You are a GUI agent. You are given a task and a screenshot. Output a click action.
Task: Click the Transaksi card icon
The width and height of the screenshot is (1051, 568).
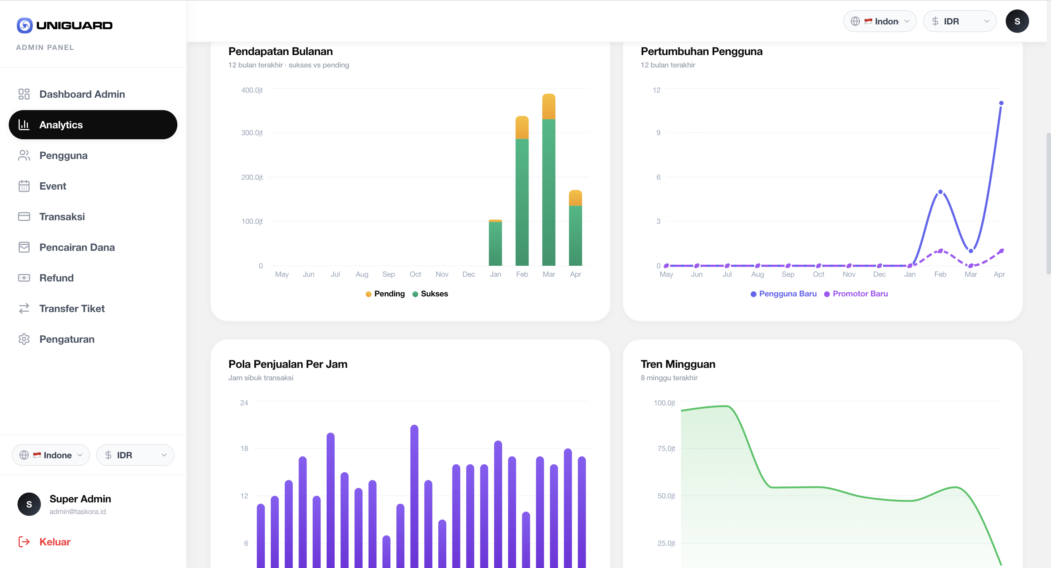click(x=24, y=216)
